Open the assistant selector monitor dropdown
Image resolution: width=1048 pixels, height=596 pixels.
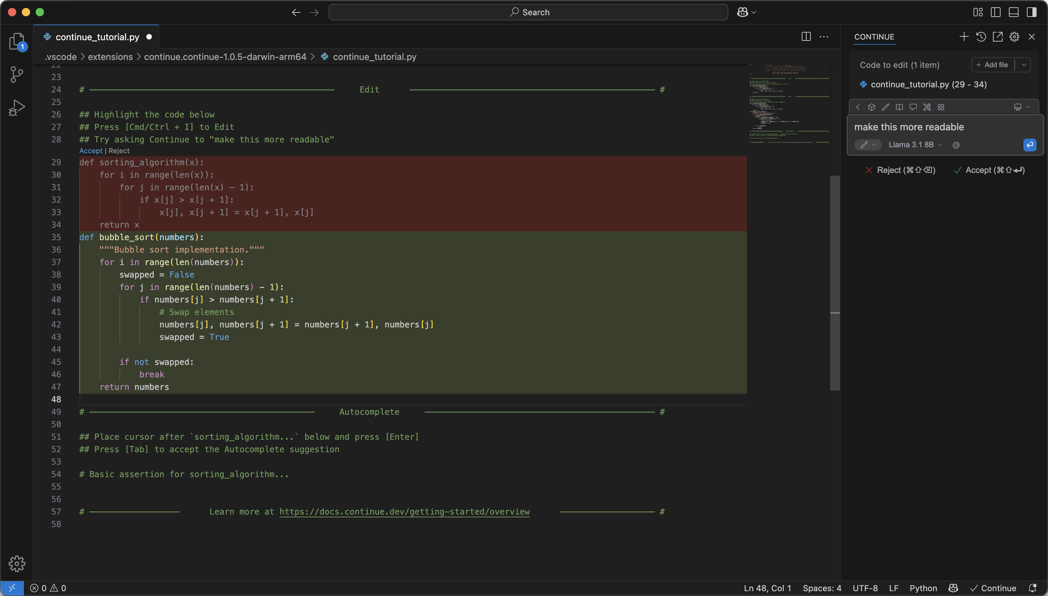1021,107
